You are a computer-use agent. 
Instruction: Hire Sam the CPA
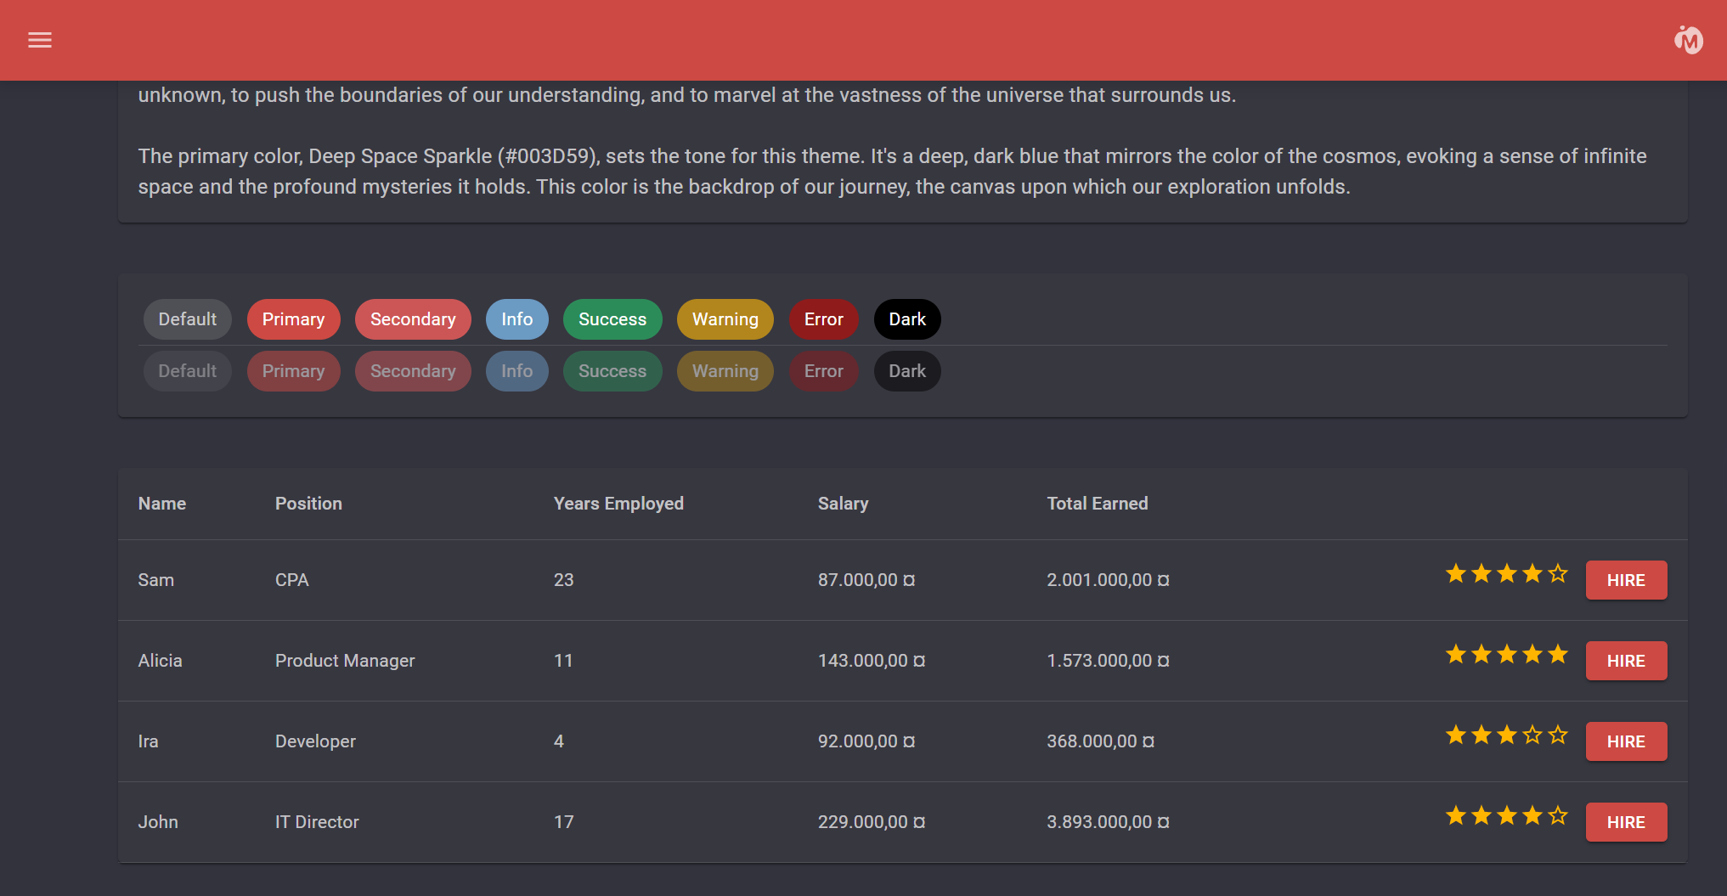pos(1625,580)
